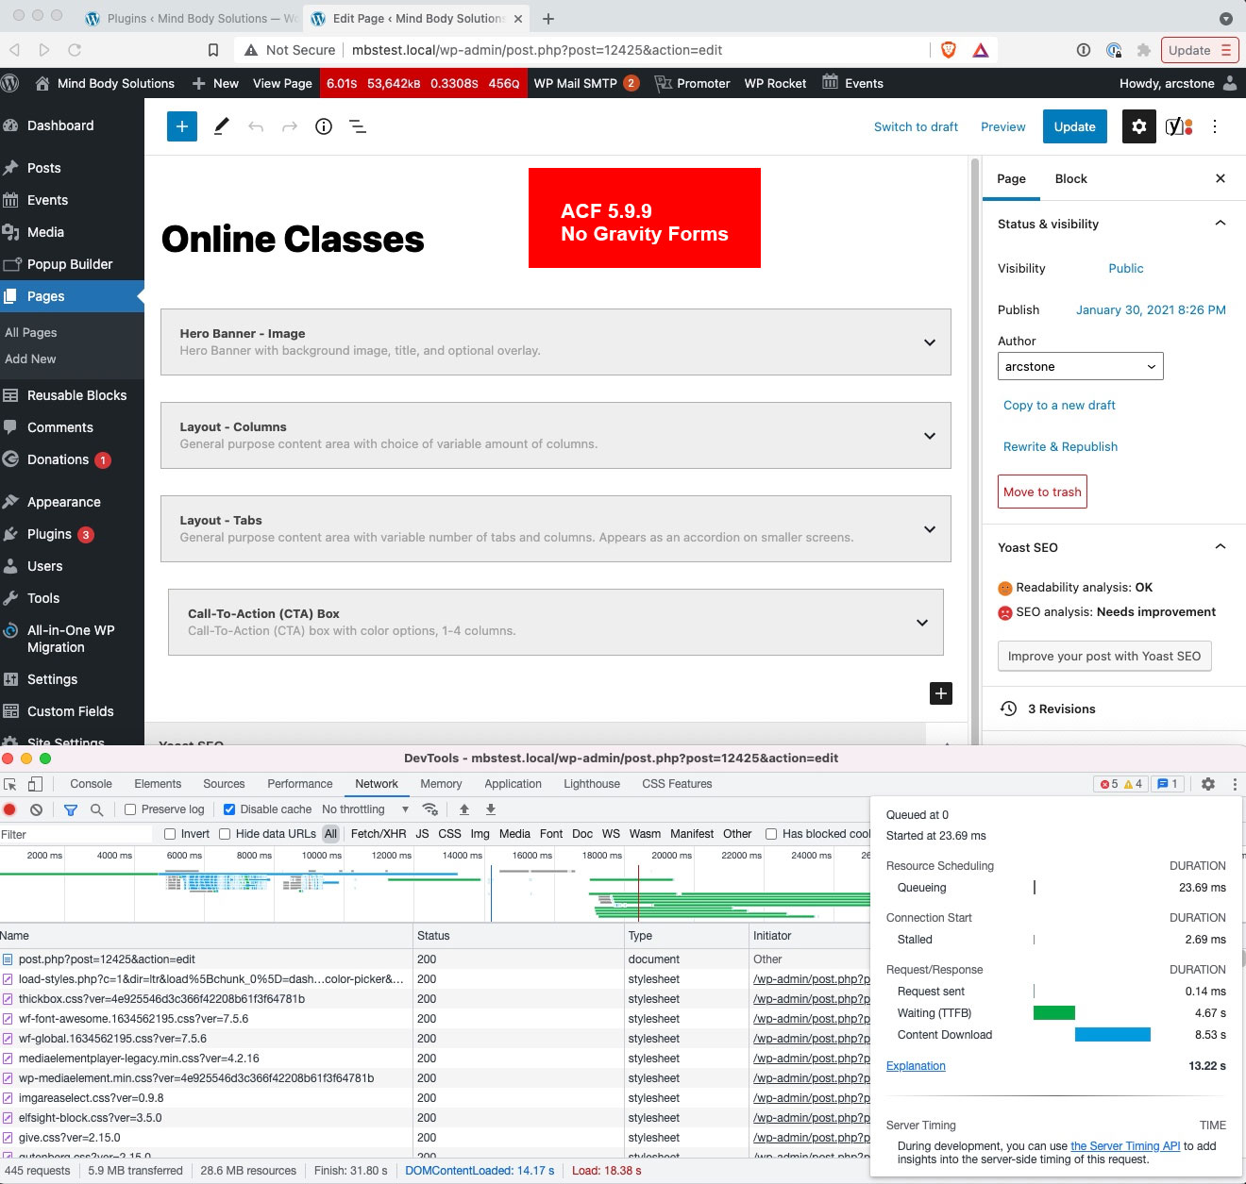Expand the Hero Banner - Image section
1246x1184 pixels.
[x=930, y=342]
